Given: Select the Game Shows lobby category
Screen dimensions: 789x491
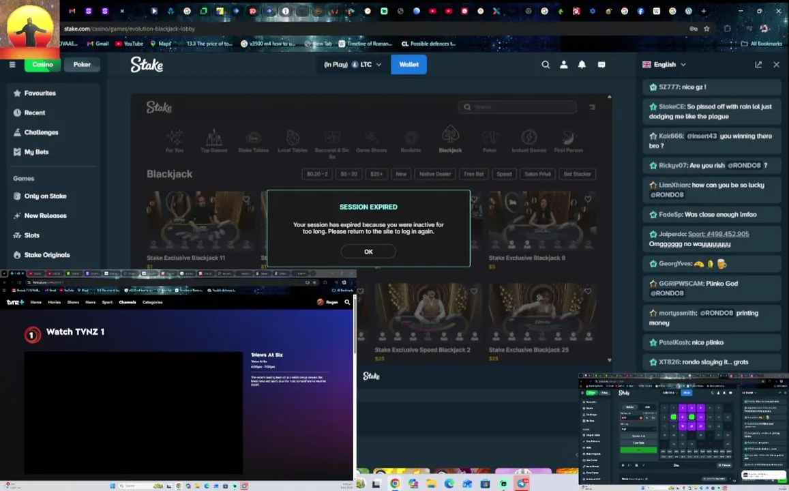Looking at the screenshot, I should 372,141.
